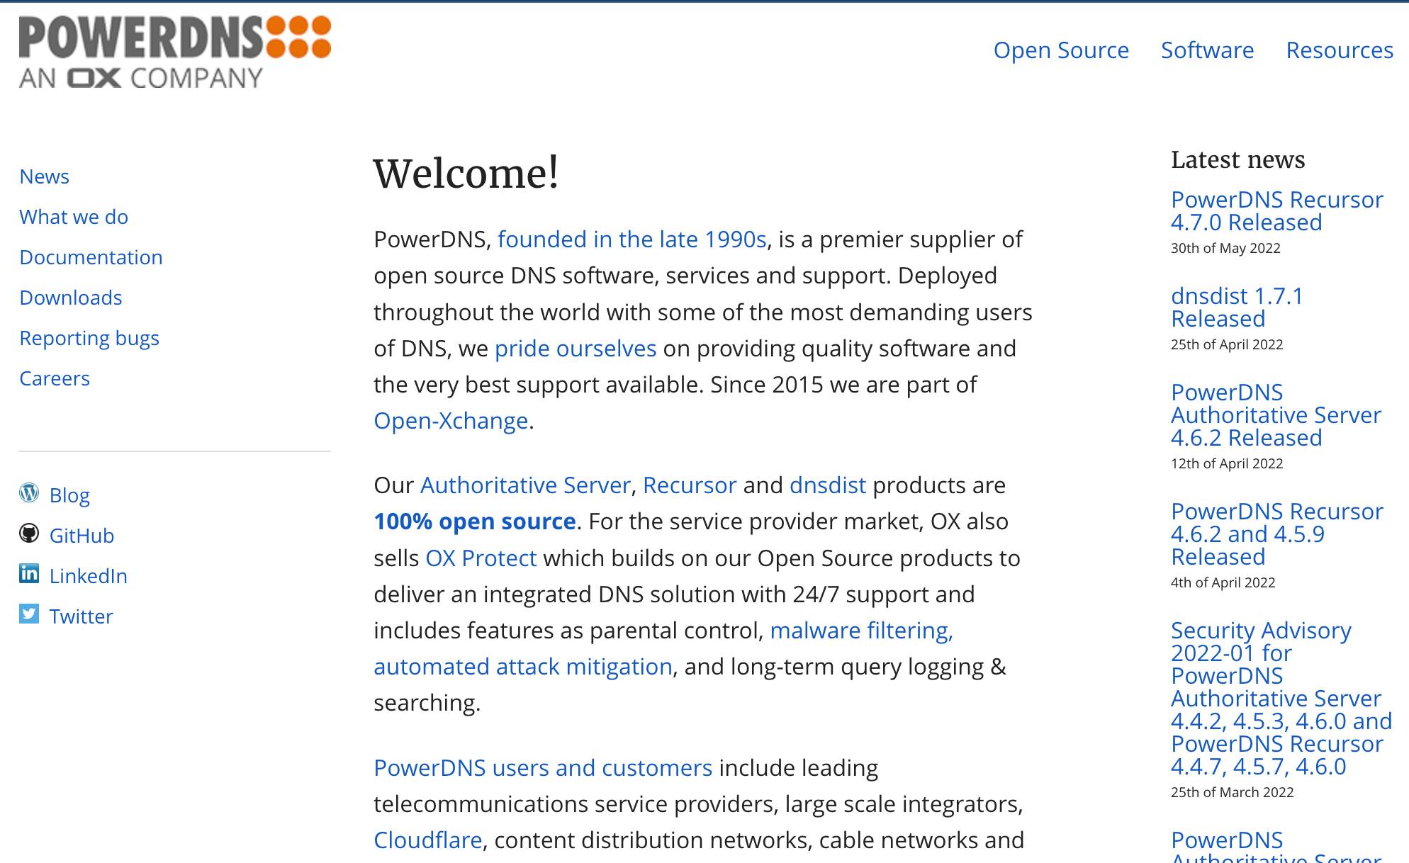Click the '100% open source' bold link
This screenshot has height=863, width=1409.
tap(474, 521)
